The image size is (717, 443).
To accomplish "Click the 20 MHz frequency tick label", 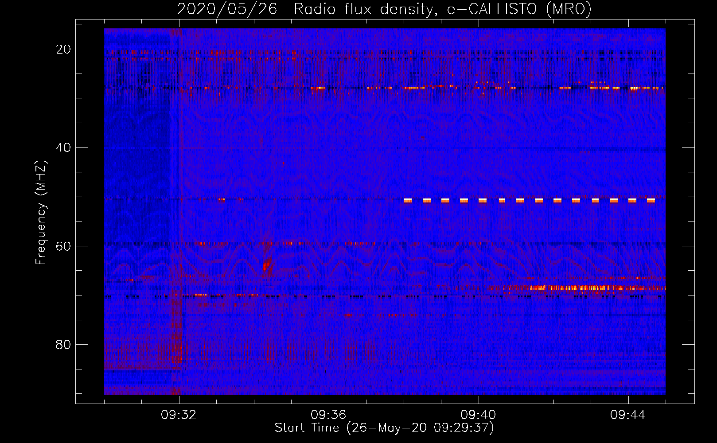I will tap(63, 49).
